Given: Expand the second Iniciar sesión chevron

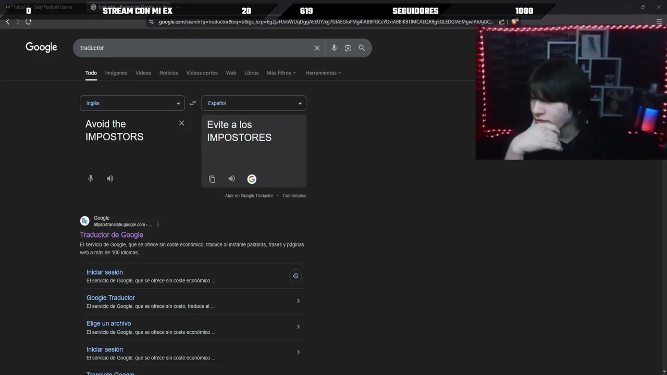Looking at the screenshot, I should coord(298,353).
